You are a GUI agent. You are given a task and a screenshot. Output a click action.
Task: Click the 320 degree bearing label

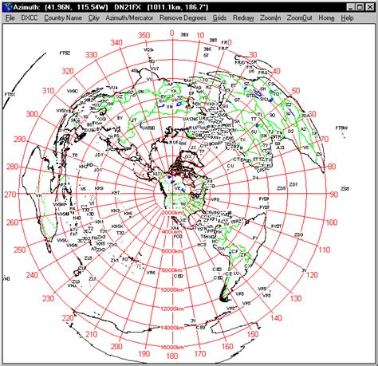pyautogui.click(x=68, y=71)
